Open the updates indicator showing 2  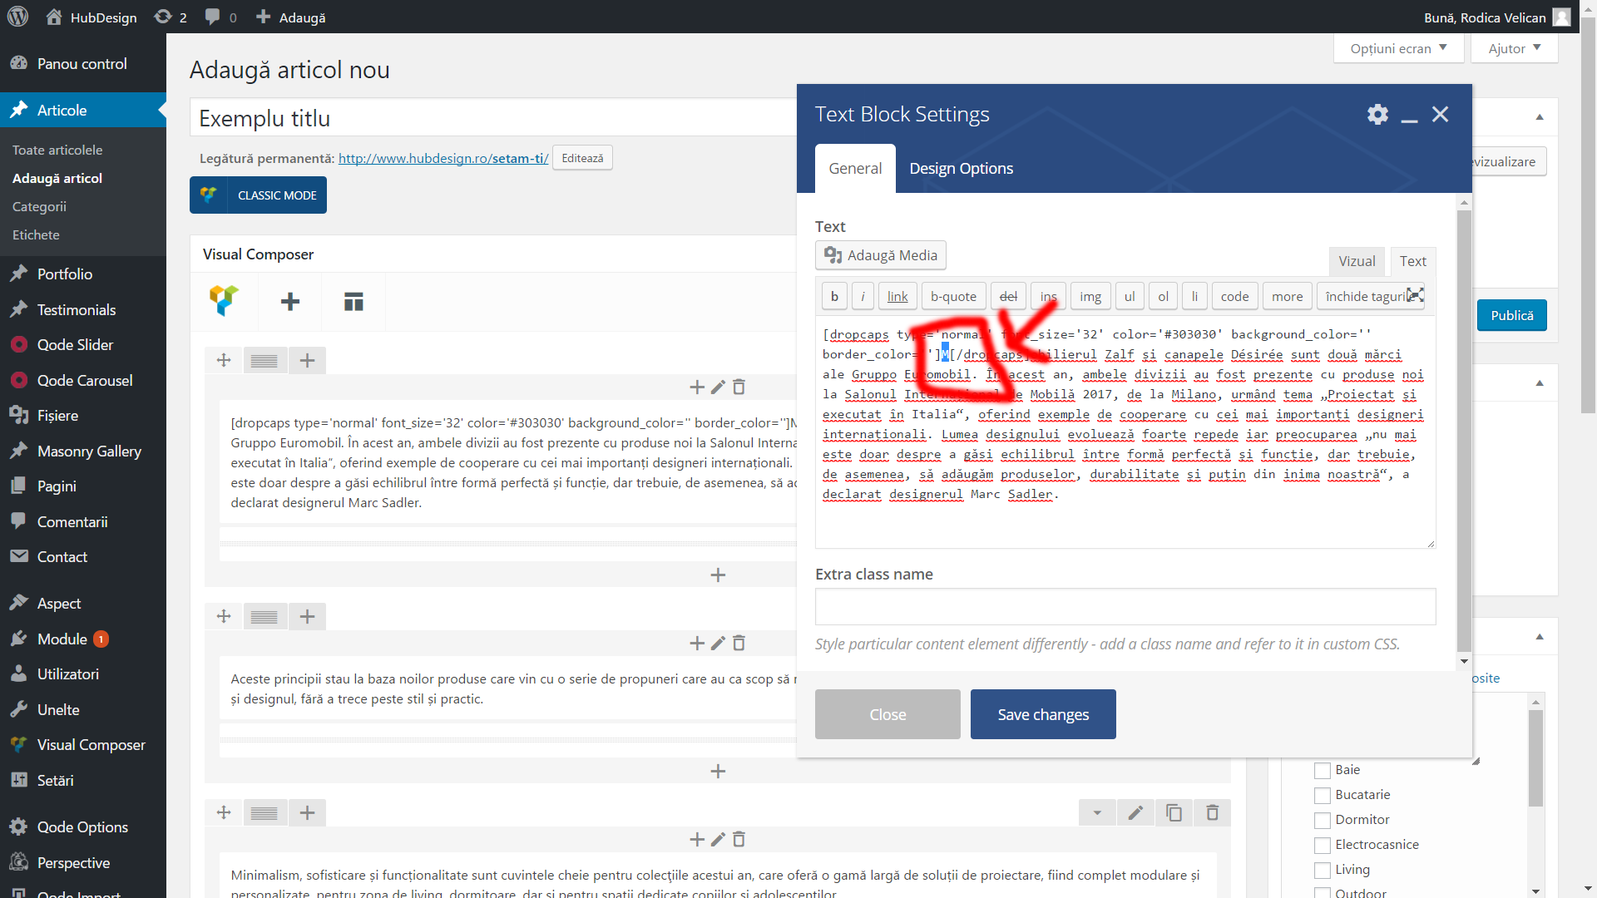[171, 17]
